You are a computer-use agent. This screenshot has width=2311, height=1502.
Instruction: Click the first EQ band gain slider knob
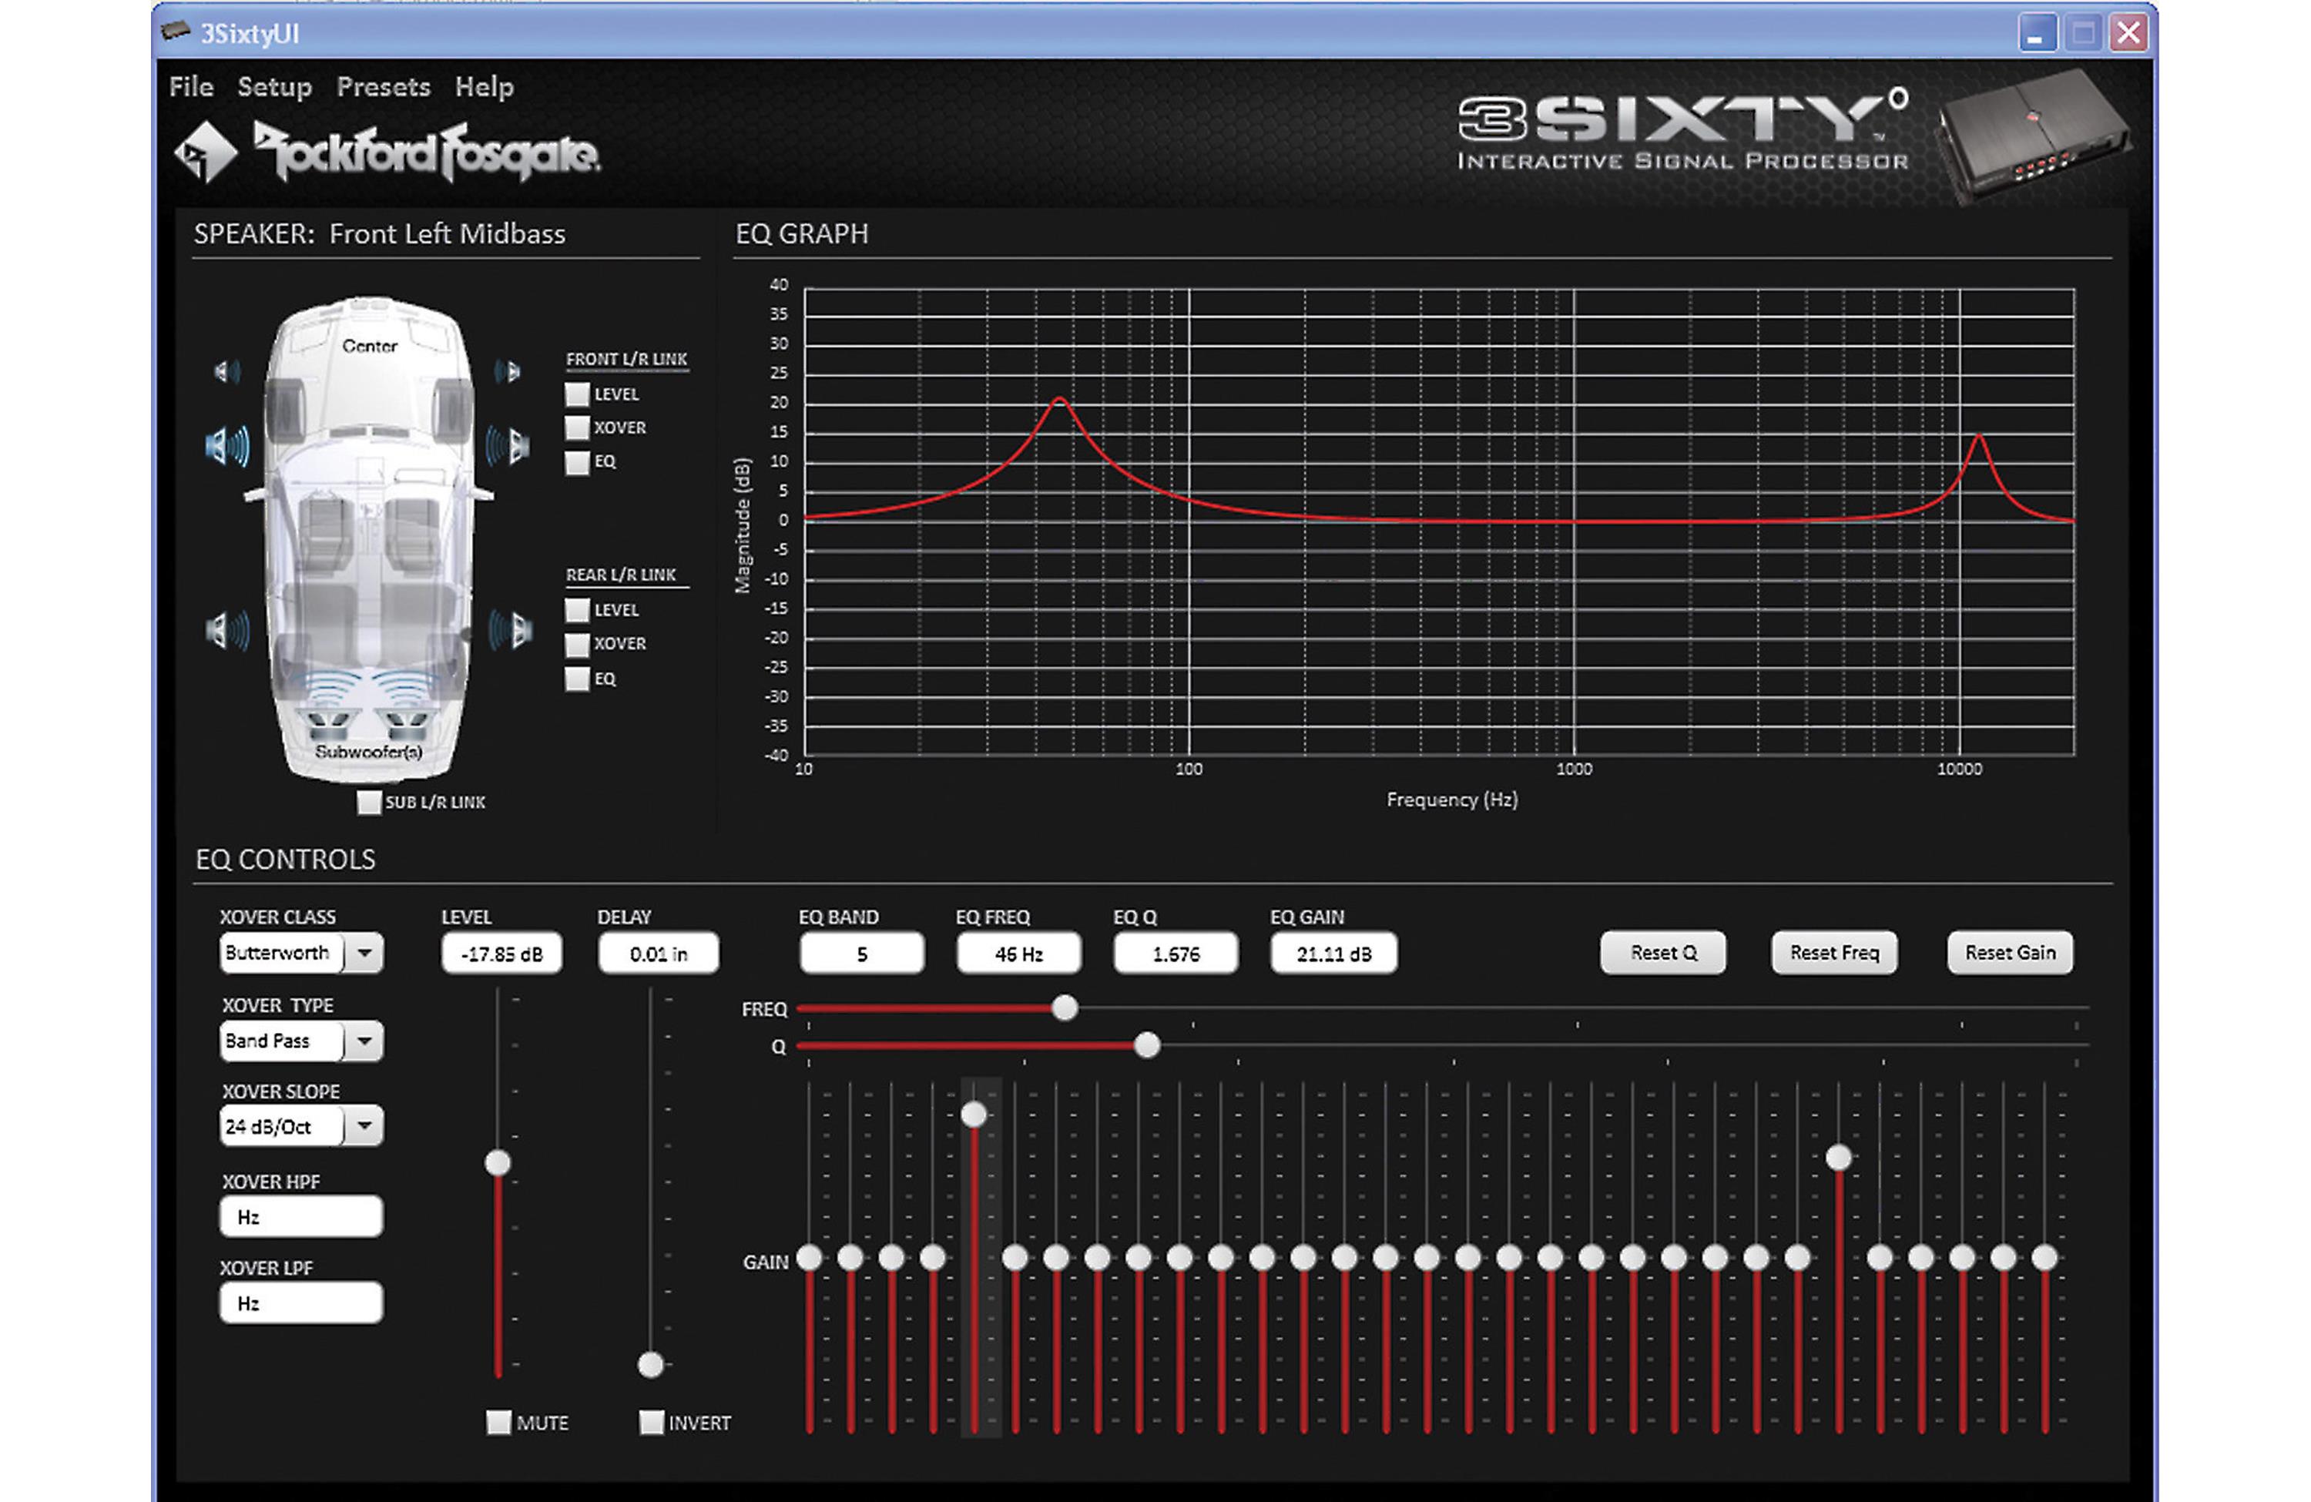809,1259
